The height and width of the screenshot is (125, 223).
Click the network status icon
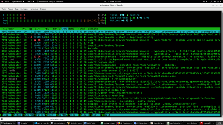[212, 1]
